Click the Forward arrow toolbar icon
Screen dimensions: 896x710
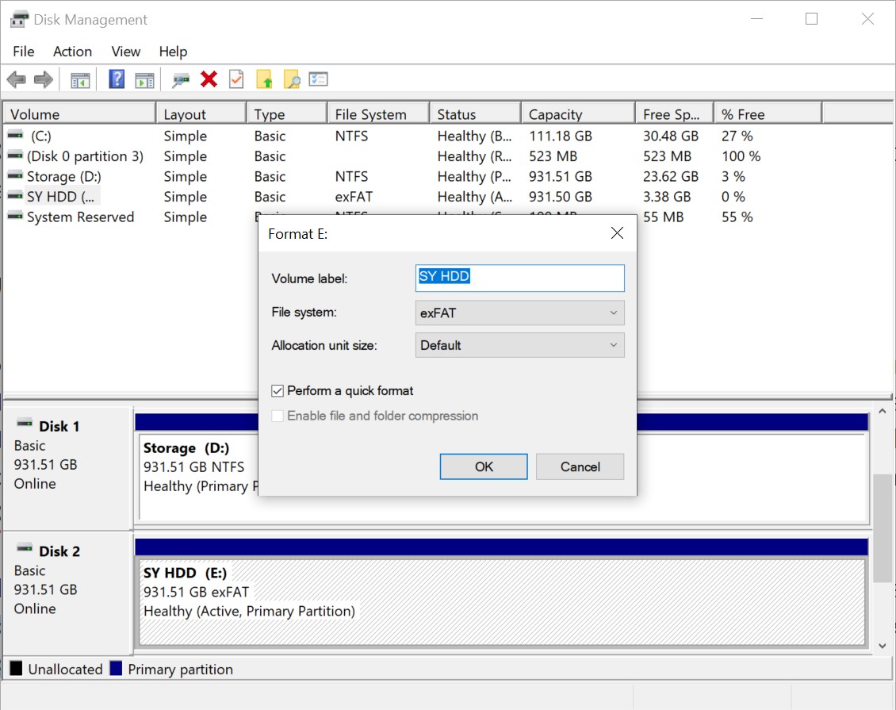[x=43, y=79]
